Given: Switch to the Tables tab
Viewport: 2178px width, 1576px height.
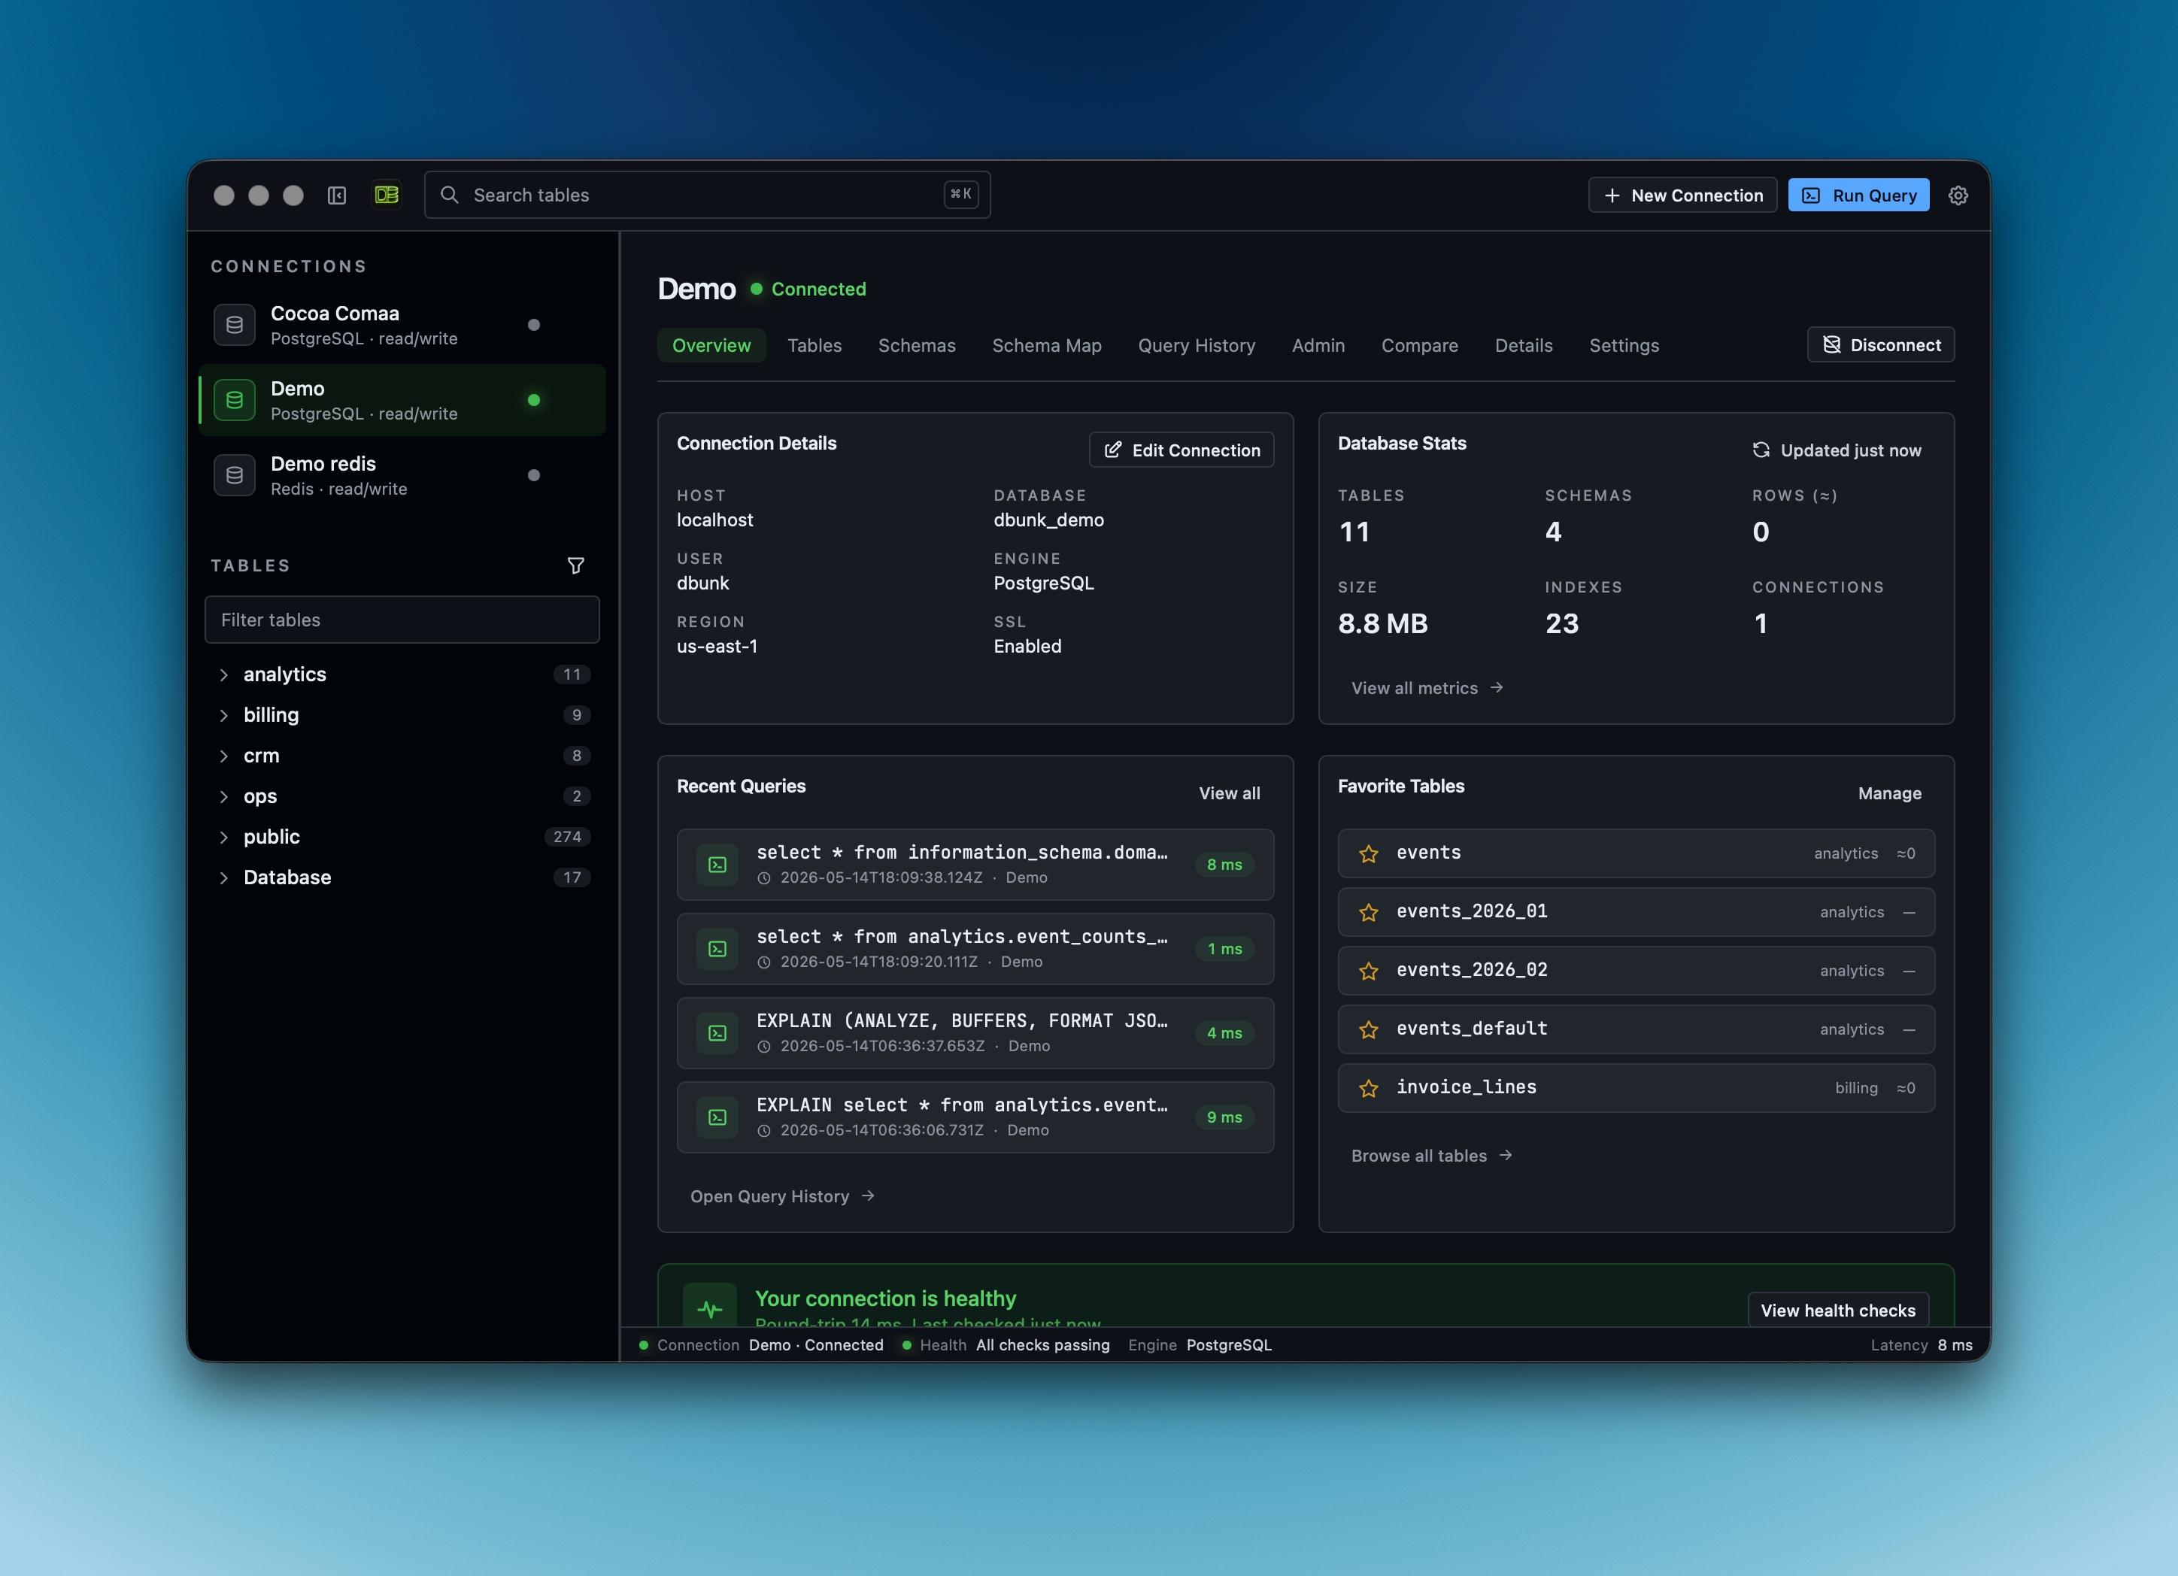Looking at the screenshot, I should (814, 345).
